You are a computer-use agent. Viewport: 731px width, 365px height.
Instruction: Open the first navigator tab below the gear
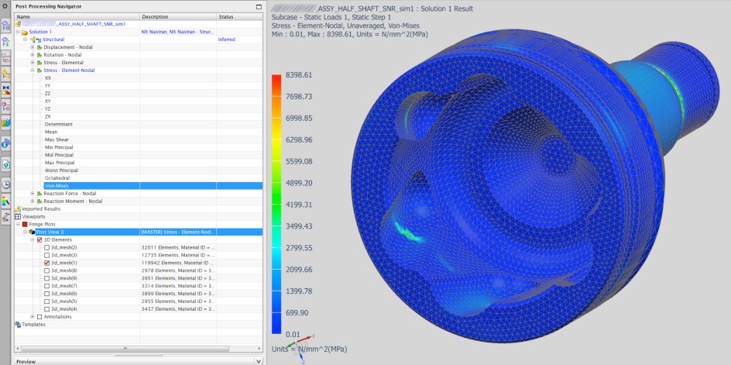coord(6,26)
